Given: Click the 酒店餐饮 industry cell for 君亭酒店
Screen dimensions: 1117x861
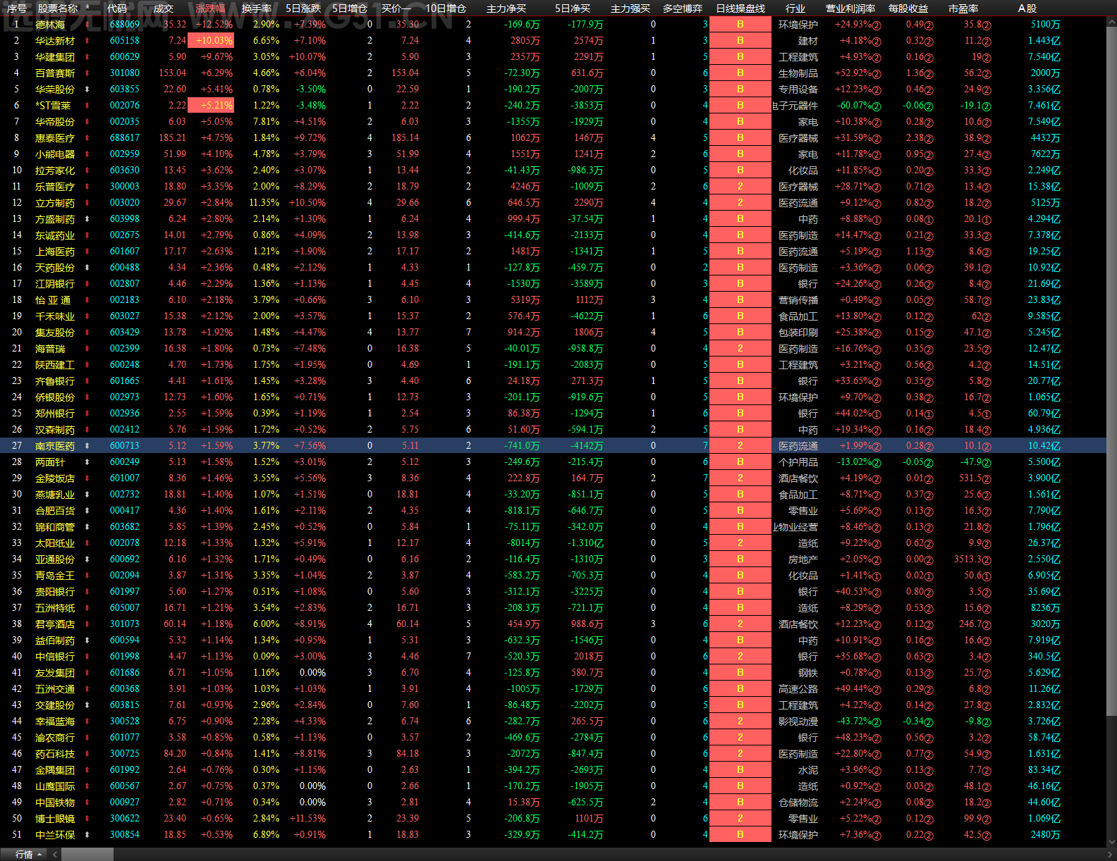Looking at the screenshot, I should coord(798,624).
